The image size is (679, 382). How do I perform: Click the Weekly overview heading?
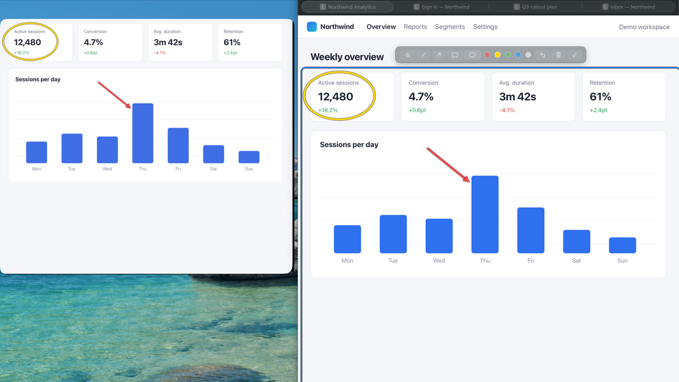pos(347,57)
